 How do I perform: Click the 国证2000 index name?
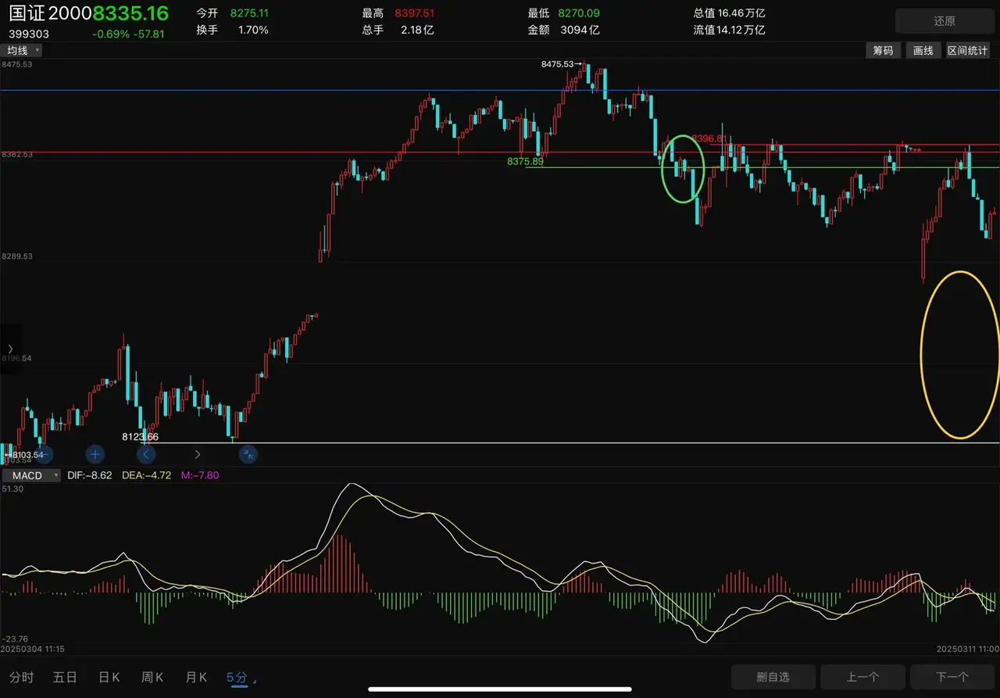[x=50, y=13]
